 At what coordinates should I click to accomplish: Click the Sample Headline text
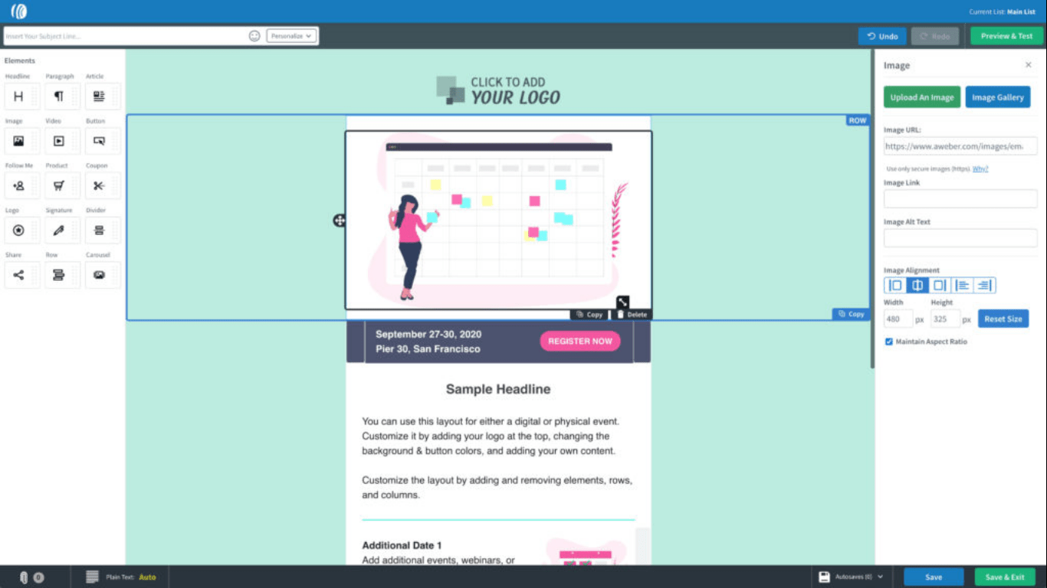pos(498,389)
